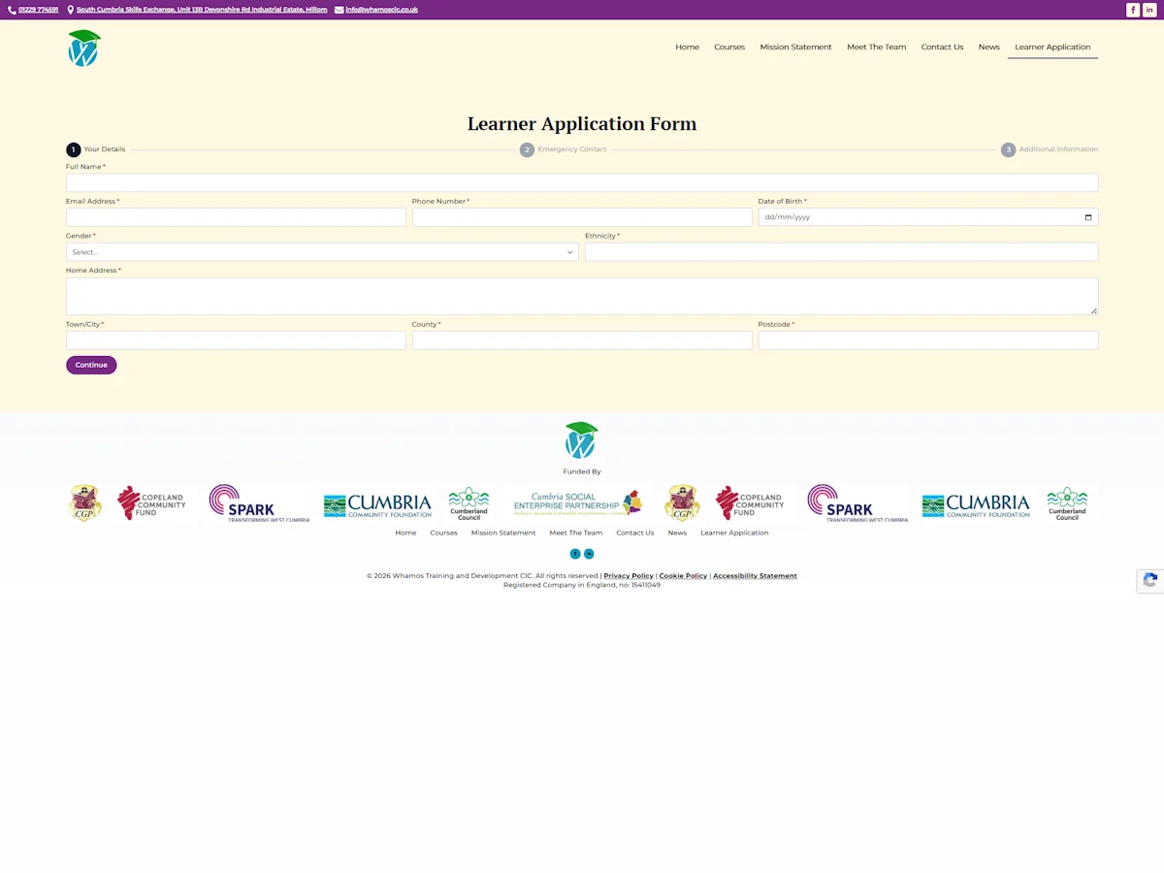The image size is (1164, 873).
Task: Open the Privacy Policy link
Action: [x=629, y=575]
